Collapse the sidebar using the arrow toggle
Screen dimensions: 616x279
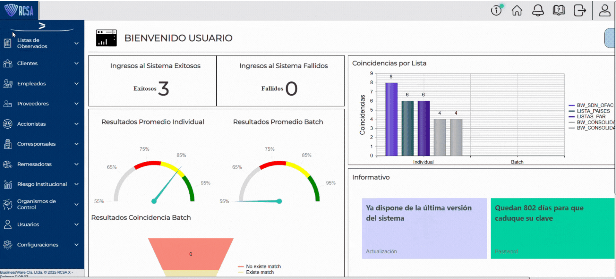(42, 26)
